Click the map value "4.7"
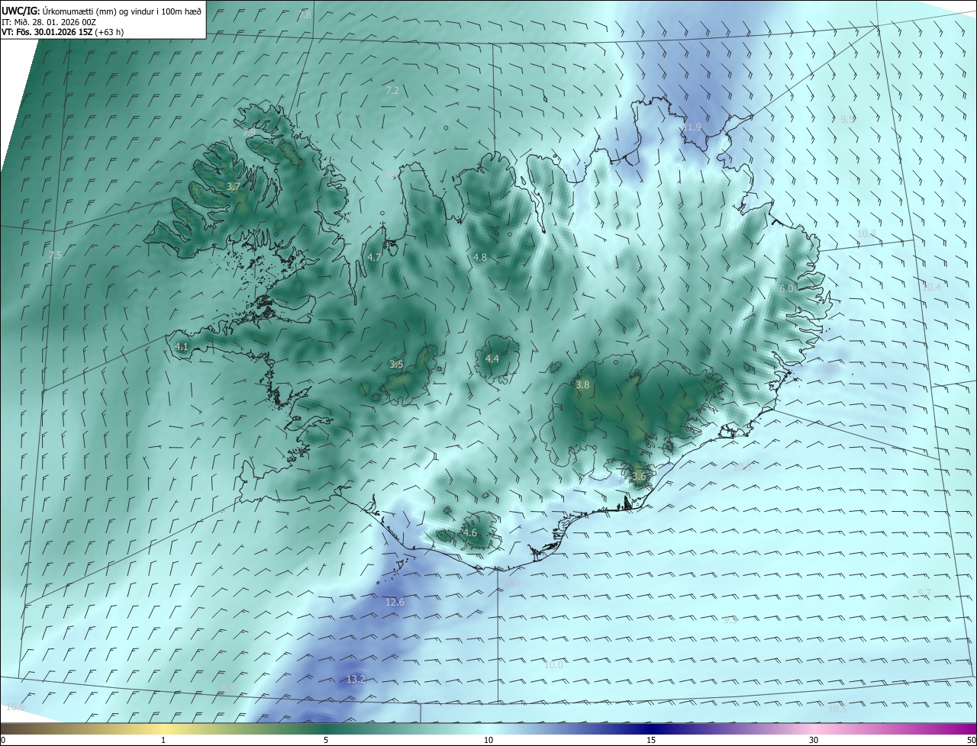The width and height of the screenshot is (977, 746). pyautogui.click(x=374, y=258)
